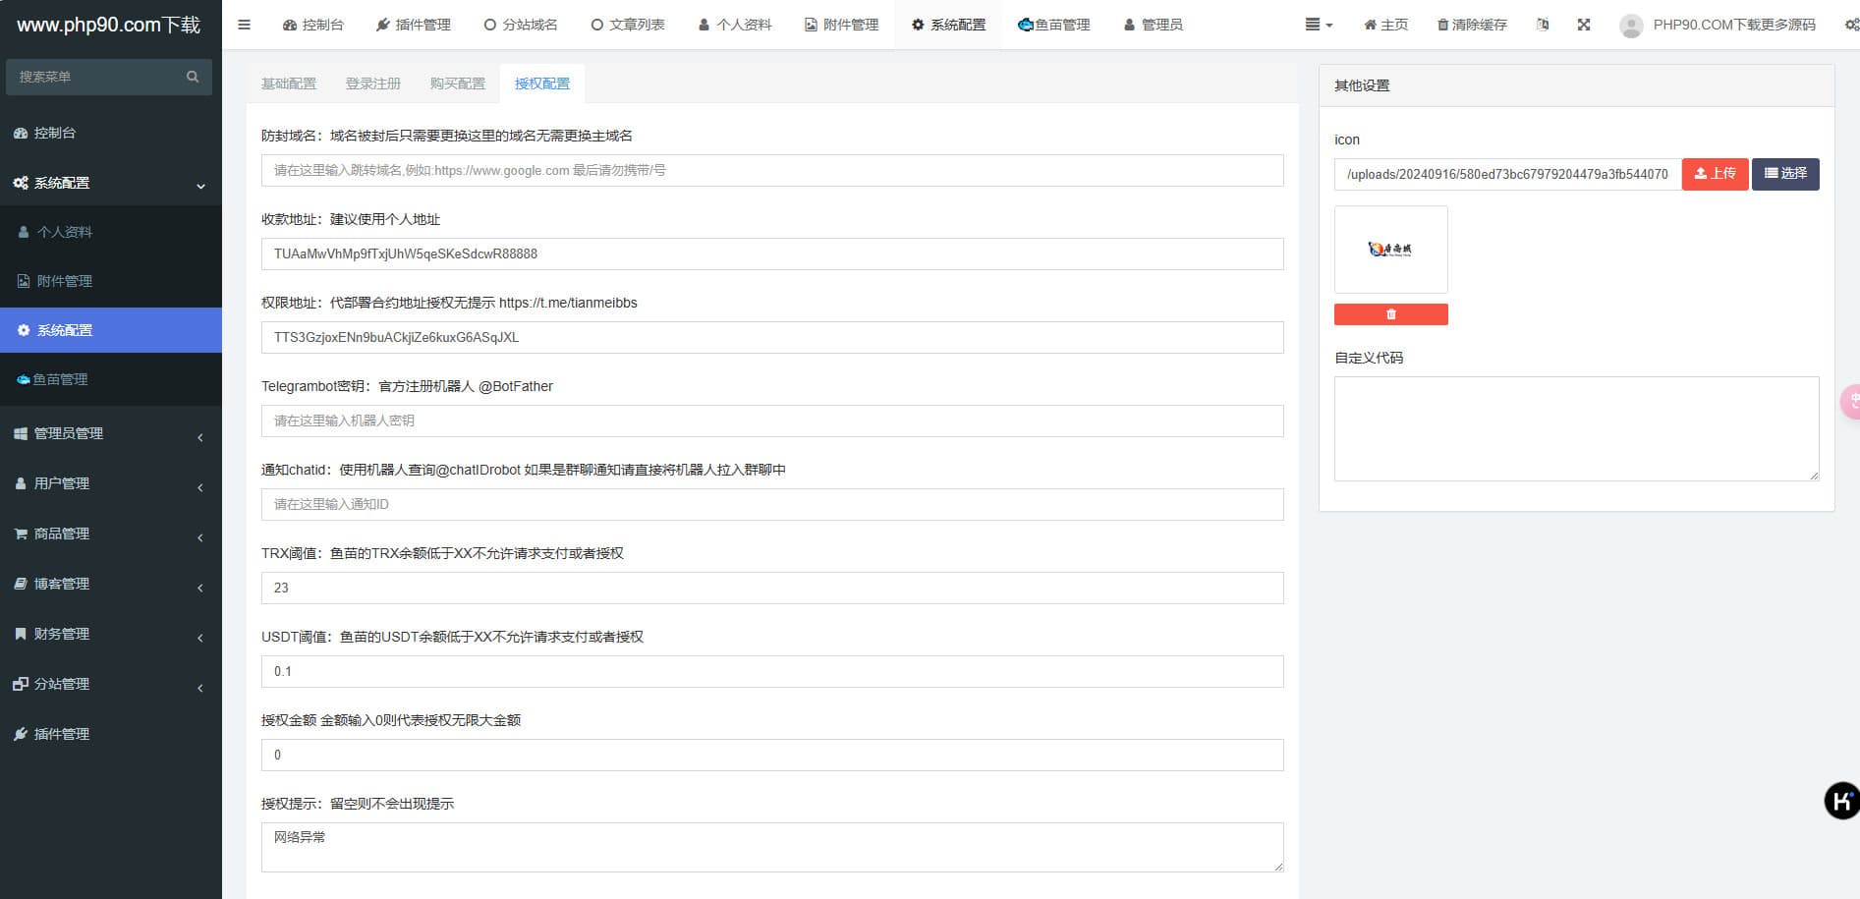The height and width of the screenshot is (899, 1860).
Task: Collapse the 系统配置 sidebar group
Action: tap(110, 183)
